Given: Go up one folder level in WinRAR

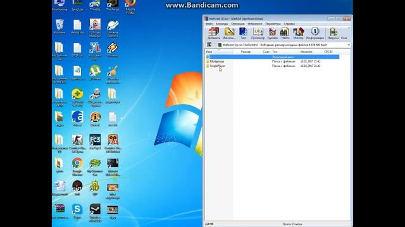Looking at the screenshot, I should (x=209, y=45).
